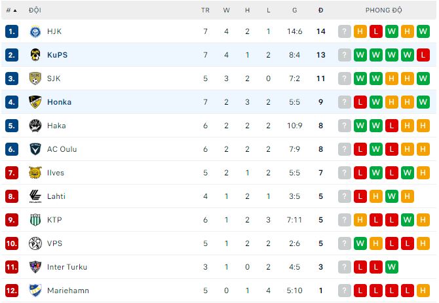The height and width of the screenshot is (303, 439).
Task: Click the Inter Turku club badge
Action: point(35,267)
